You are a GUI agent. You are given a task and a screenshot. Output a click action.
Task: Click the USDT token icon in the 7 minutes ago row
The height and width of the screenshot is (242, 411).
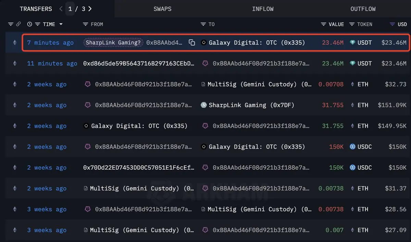352,43
